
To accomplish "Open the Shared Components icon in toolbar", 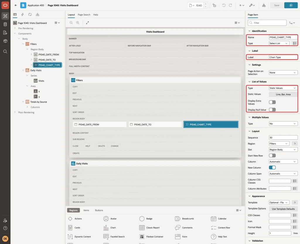I will (264, 5).
